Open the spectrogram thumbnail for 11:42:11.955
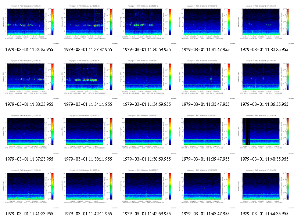This screenshot has width=294, height=219. (88, 189)
